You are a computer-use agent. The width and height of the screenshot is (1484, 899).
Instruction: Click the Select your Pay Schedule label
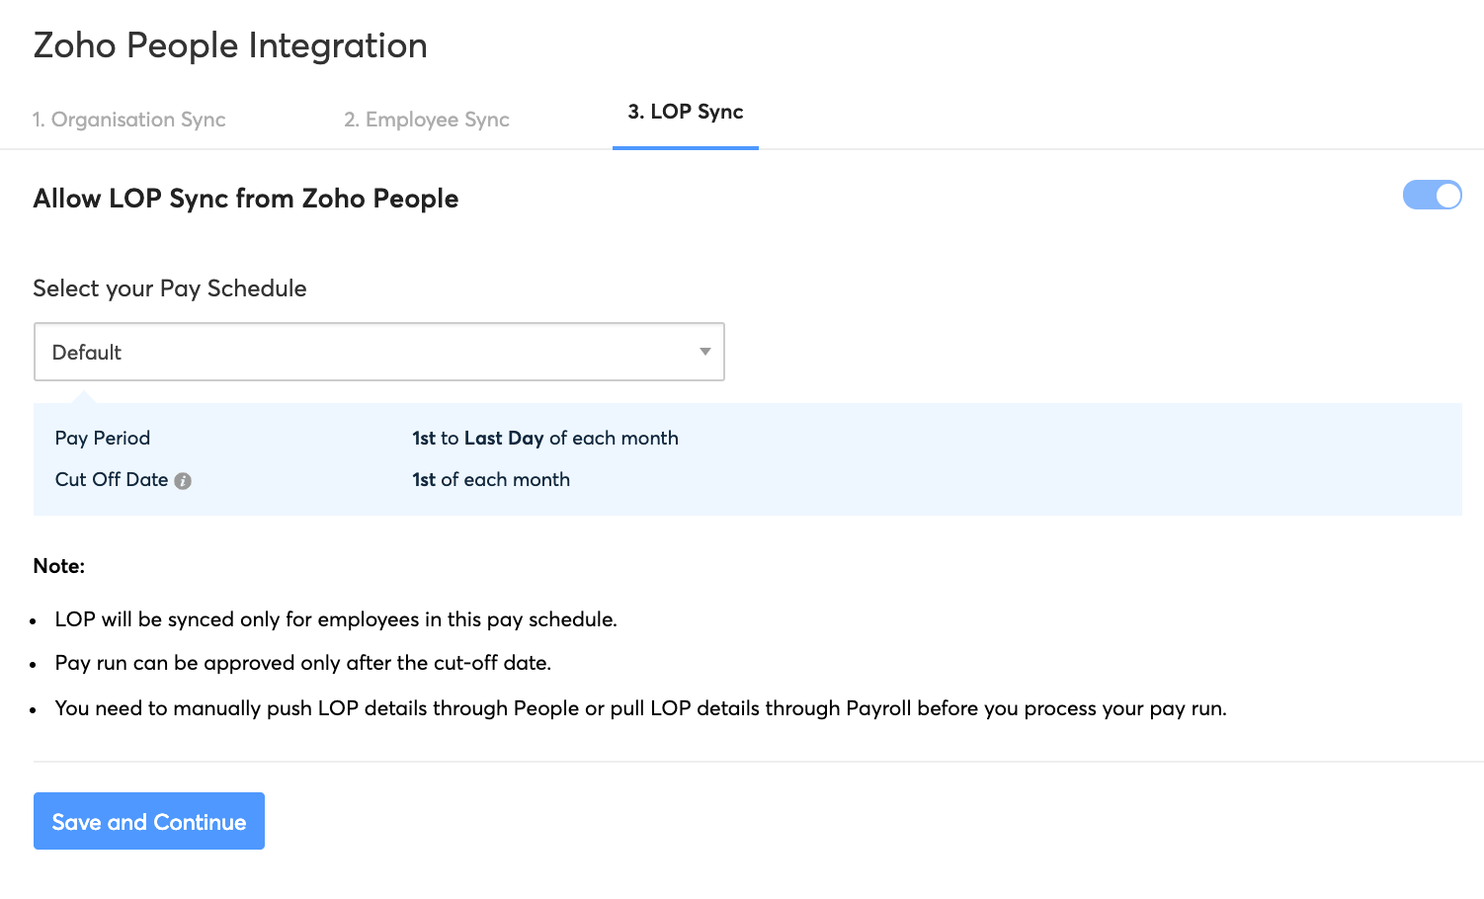pyautogui.click(x=170, y=288)
